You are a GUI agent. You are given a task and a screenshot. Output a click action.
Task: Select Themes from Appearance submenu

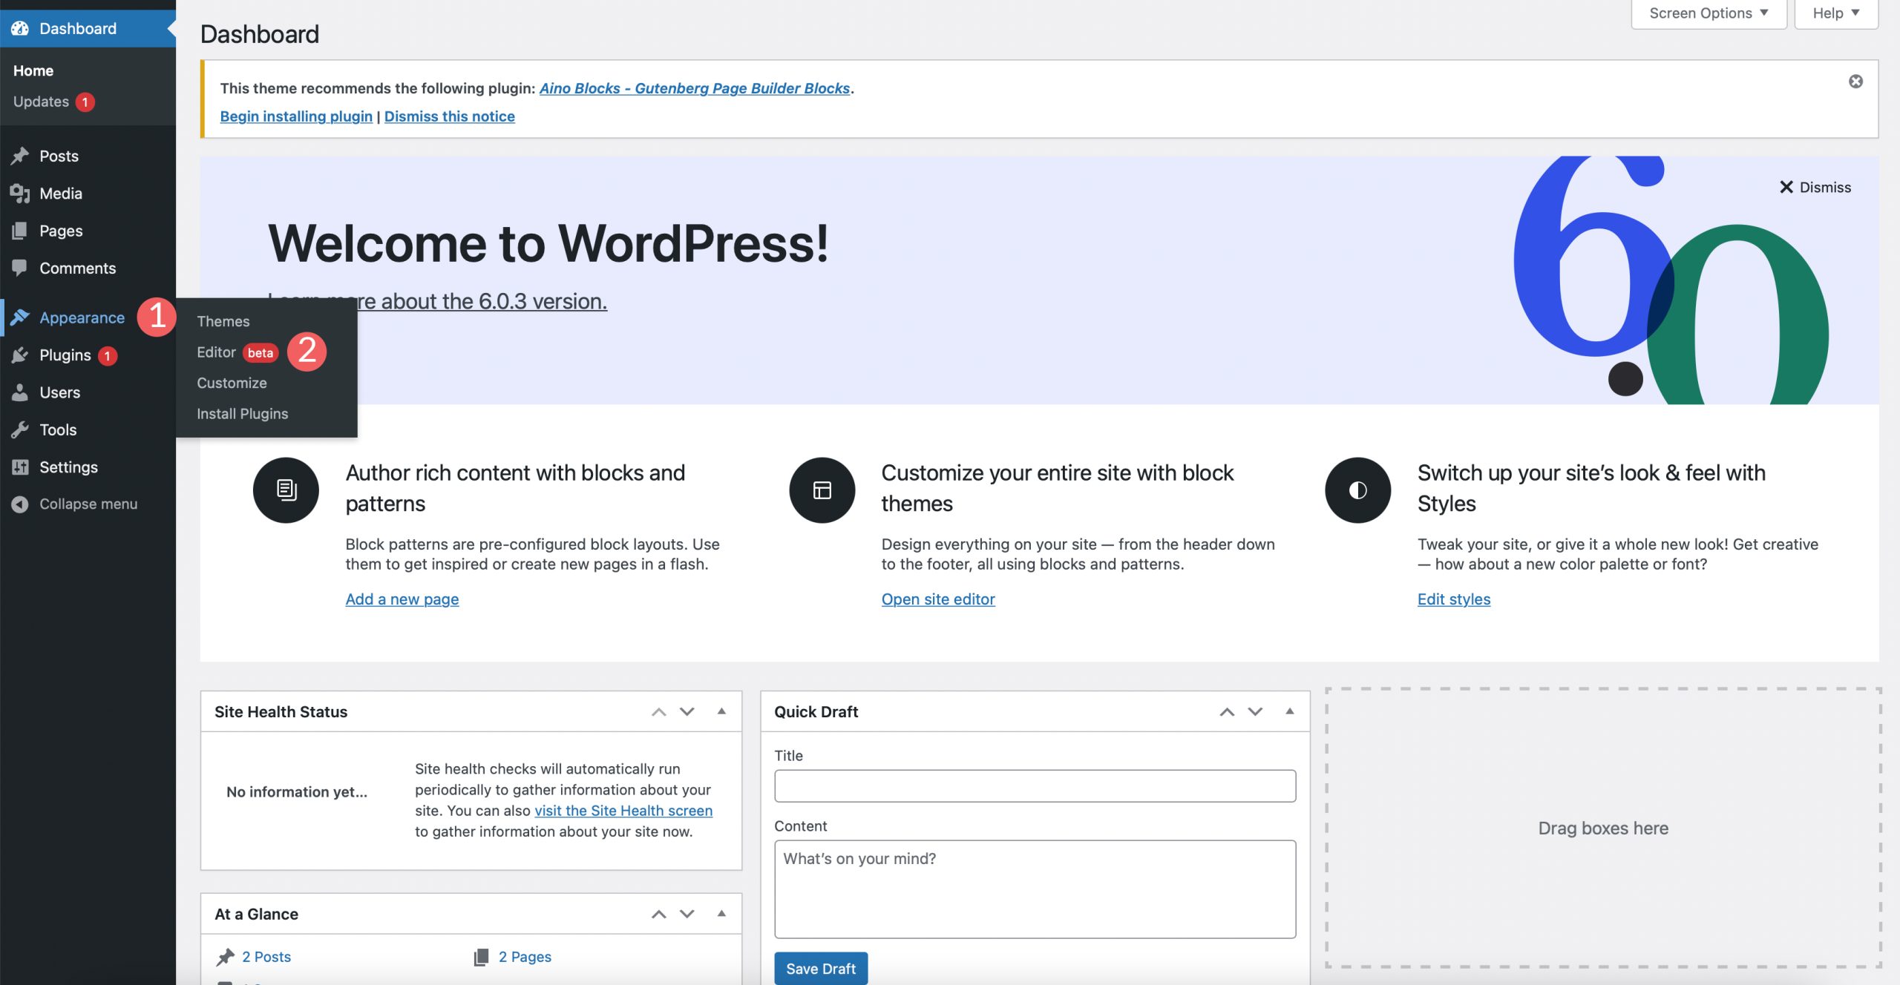coord(223,322)
